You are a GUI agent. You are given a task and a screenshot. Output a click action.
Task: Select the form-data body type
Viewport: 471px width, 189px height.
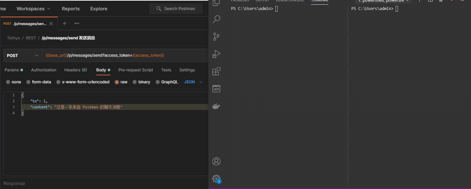pyautogui.click(x=39, y=82)
